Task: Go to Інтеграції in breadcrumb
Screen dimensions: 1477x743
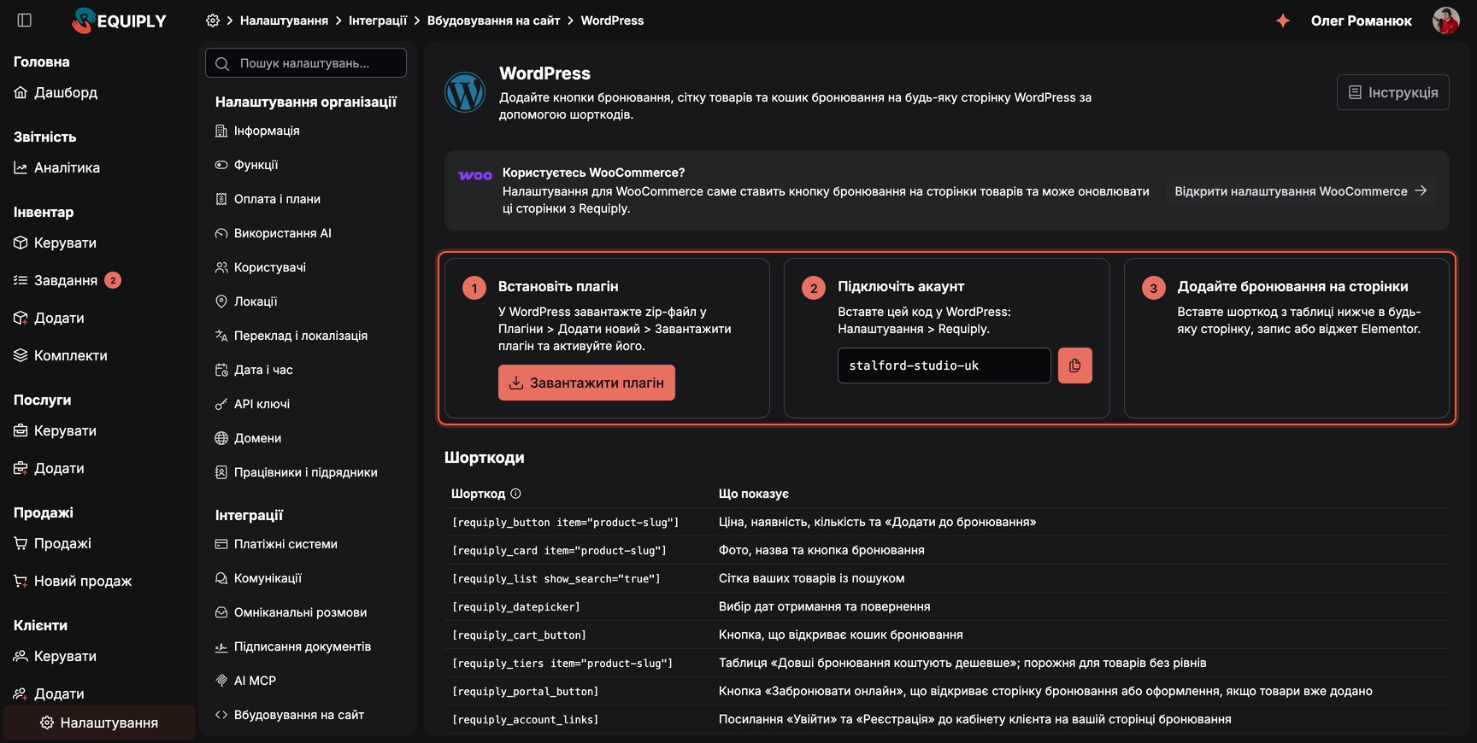Action: (378, 20)
